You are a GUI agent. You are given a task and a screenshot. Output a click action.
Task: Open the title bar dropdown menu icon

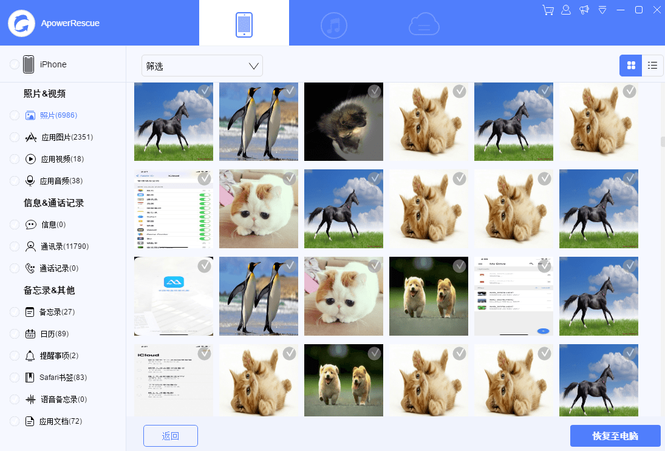pyautogui.click(x=602, y=10)
